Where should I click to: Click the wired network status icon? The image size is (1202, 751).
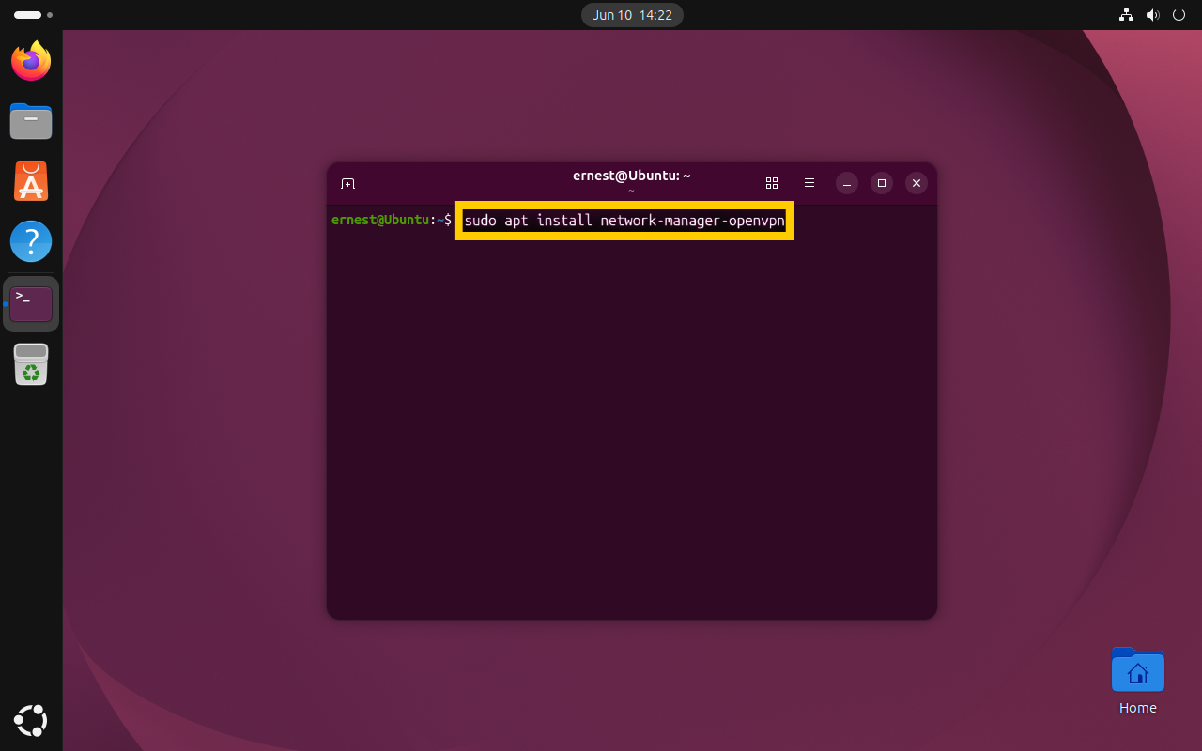(x=1127, y=15)
